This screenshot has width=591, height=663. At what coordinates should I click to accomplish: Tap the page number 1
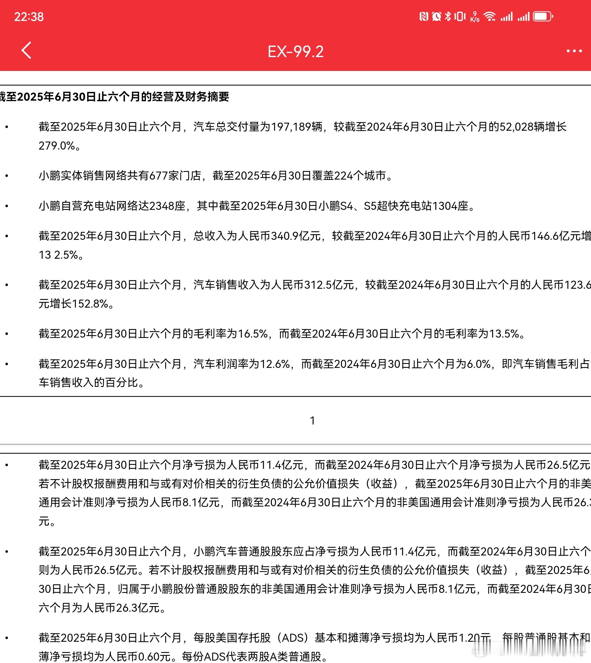[x=313, y=421]
